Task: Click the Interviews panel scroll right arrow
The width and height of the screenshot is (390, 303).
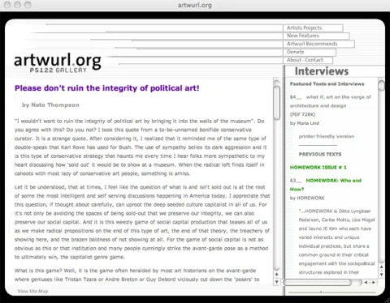Action: point(374,282)
